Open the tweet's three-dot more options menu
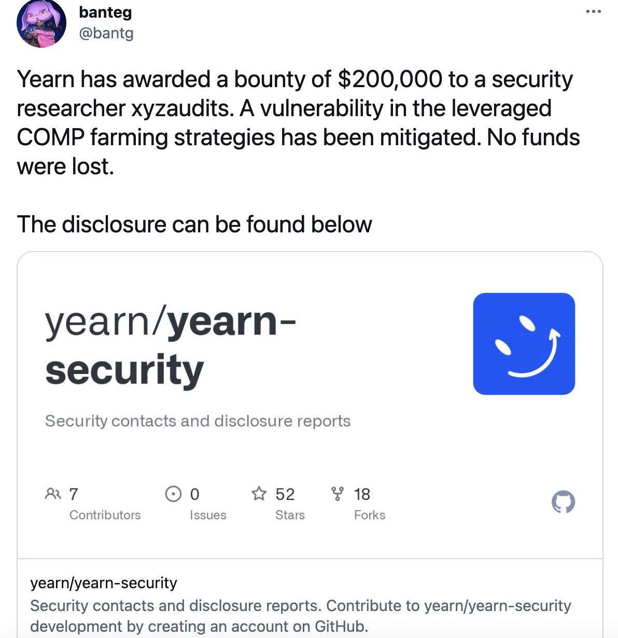This screenshot has height=638, width=618. (x=593, y=11)
